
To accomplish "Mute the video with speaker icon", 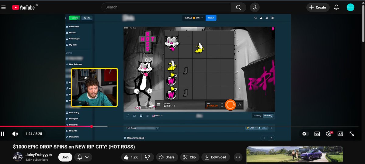I will point(15,134).
